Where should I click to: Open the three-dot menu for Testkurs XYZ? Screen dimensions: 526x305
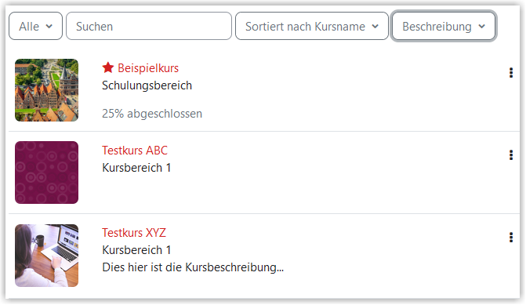click(511, 238)
